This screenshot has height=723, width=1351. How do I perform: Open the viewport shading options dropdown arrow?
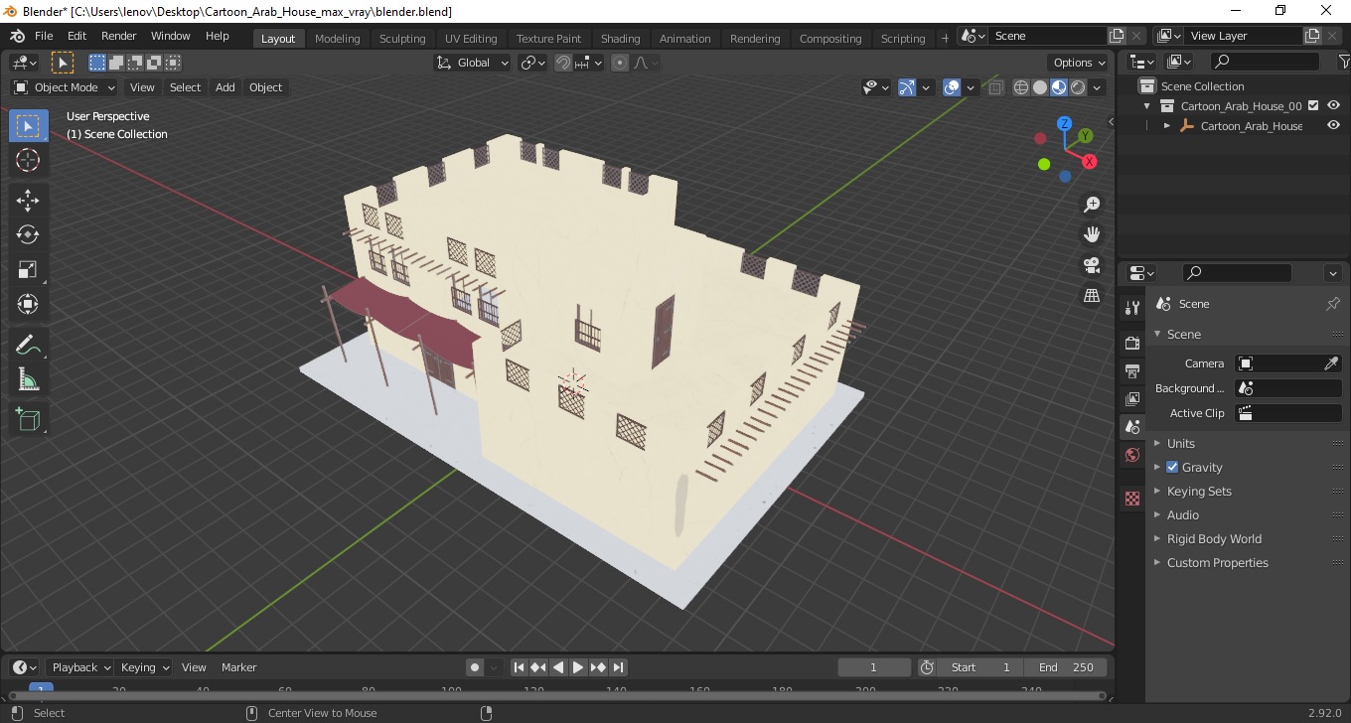point(1097,87)
